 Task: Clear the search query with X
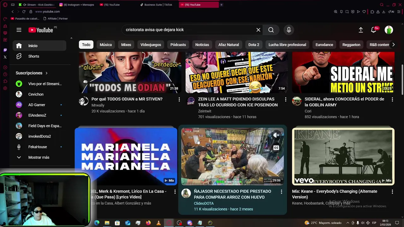[258, 30]
